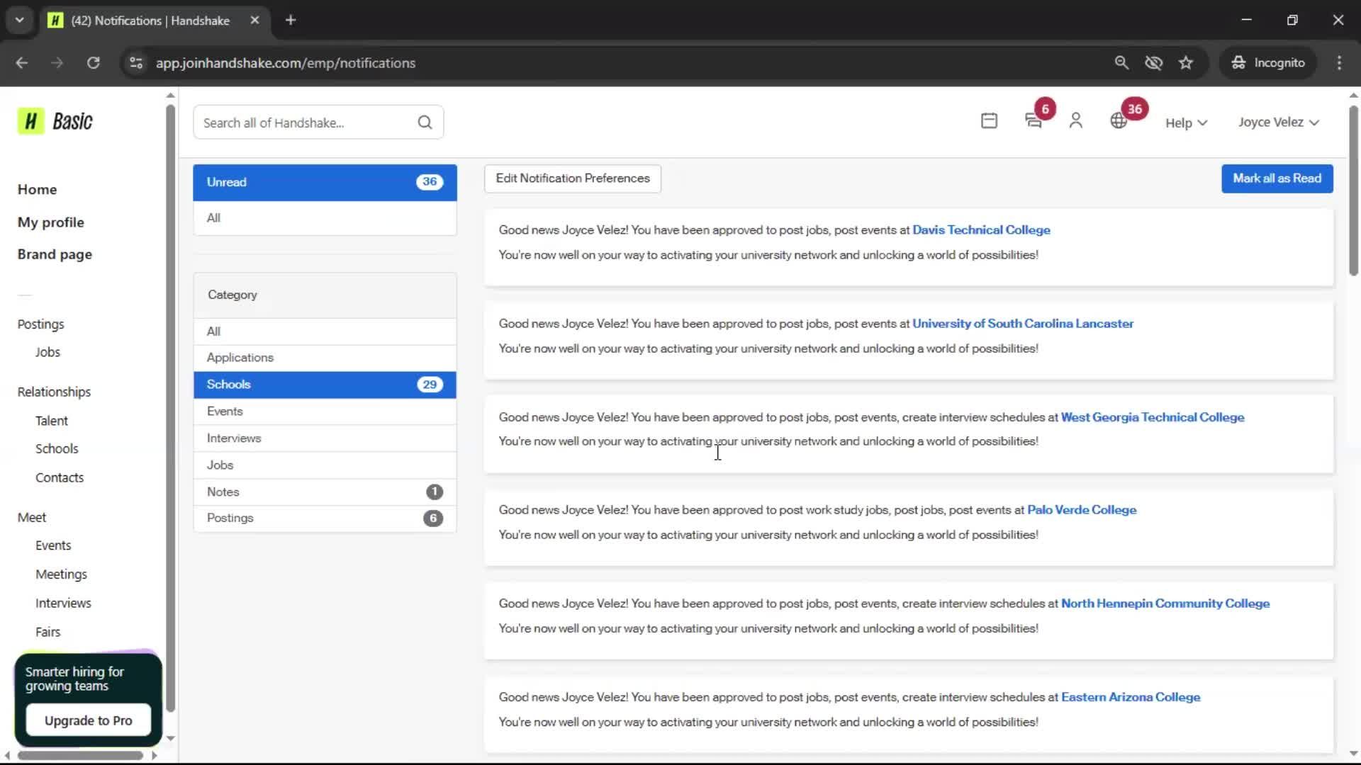Open Eastern Arizona College link
This screenshot has height=765, width=1361.
(x=1130, y=697)
